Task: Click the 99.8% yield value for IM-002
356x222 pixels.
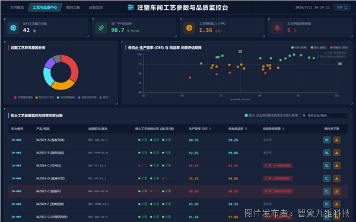Action: 233,153
